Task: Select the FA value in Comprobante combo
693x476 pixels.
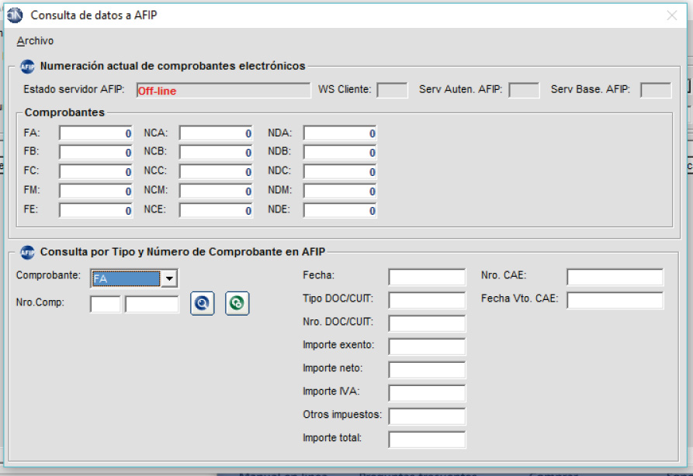Action: 126,278
